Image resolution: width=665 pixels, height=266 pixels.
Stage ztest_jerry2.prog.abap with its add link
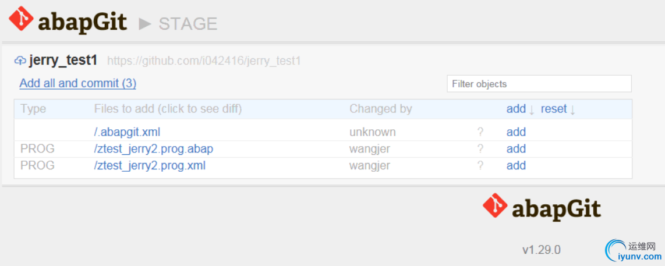(516, 149)
